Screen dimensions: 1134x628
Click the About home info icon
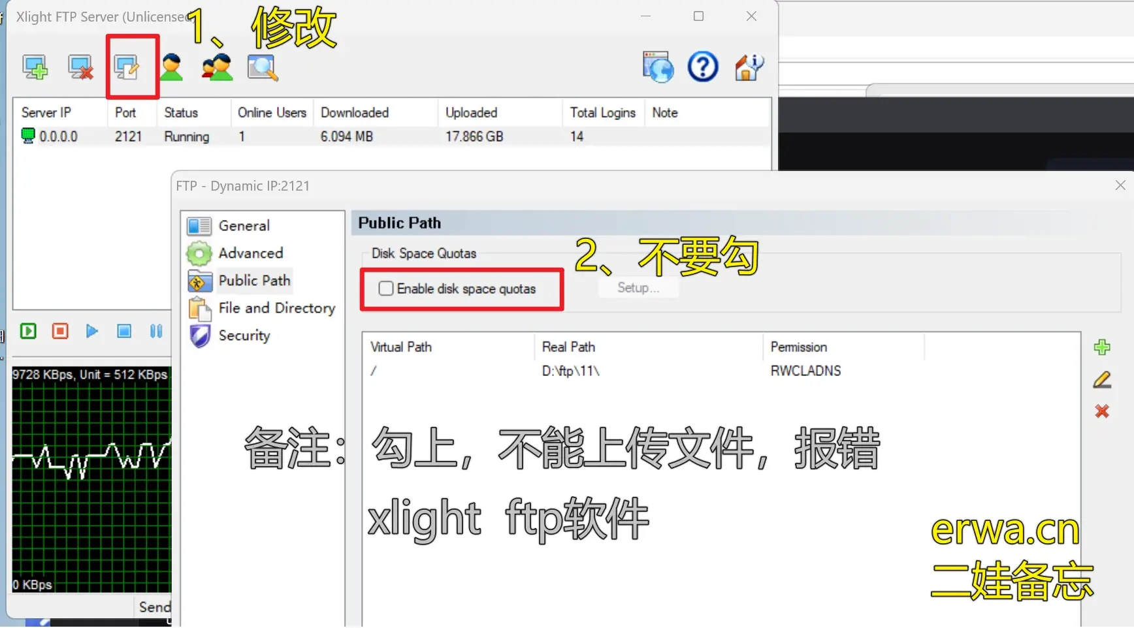[749, 67]
